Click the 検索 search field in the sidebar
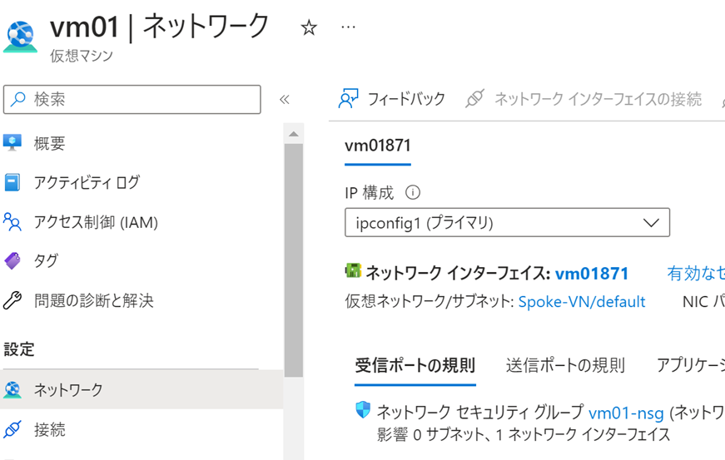Image resolution: width=725 pixels, height=460 pixels. [133, 99]
